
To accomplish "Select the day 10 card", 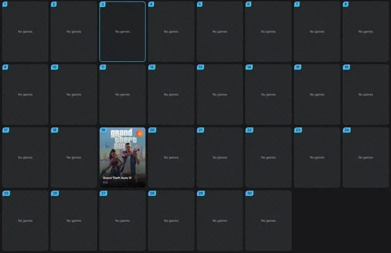I will coord(74,94).
